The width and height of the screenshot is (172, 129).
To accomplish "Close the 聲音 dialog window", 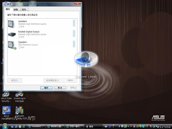I will point(77,3).
